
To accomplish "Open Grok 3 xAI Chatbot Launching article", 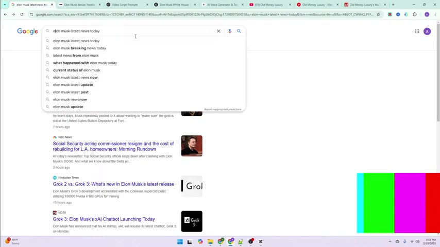I will [104, 219].
